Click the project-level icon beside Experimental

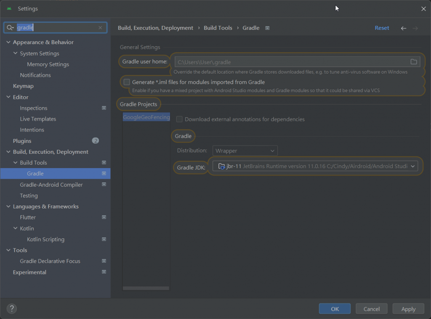(x=104, y=272)
